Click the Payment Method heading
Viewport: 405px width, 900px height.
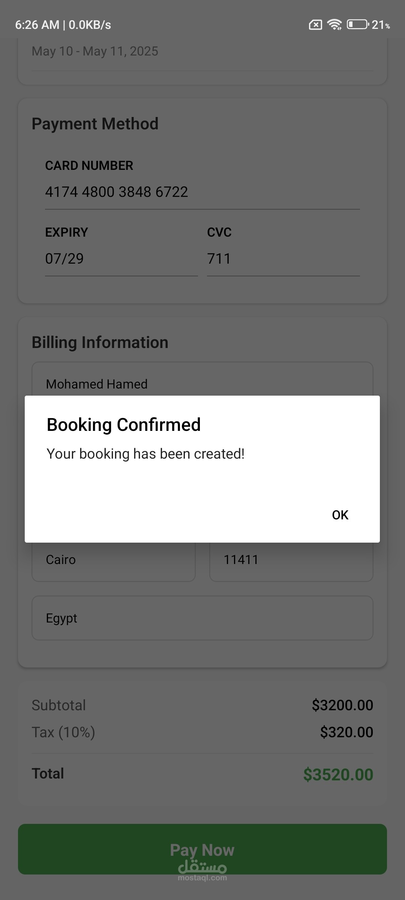pos(95,124)
